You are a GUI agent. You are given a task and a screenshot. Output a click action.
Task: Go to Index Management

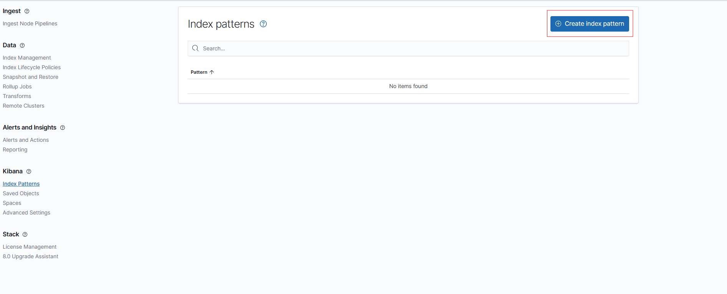pyautogui.click(x=27, y=58)
